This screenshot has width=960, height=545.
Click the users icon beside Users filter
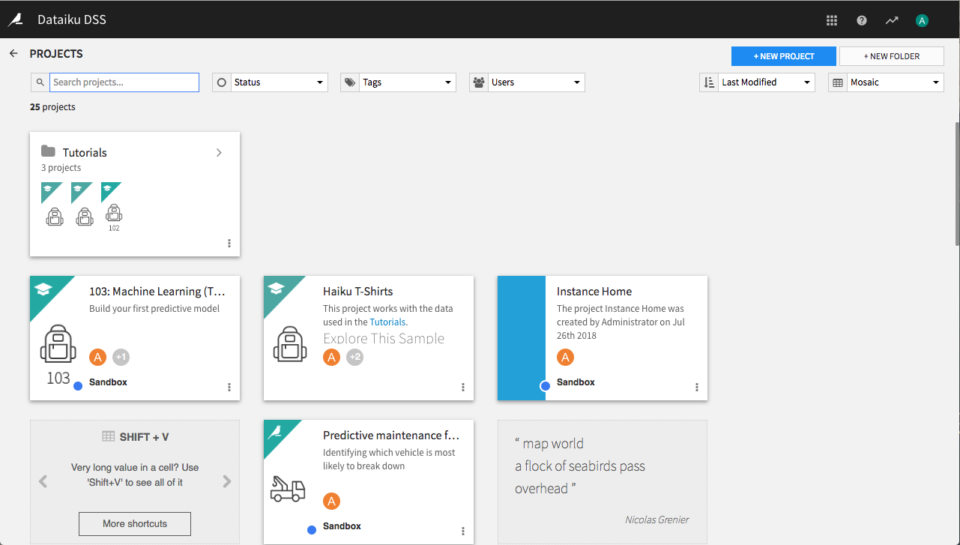pos(478,82)
